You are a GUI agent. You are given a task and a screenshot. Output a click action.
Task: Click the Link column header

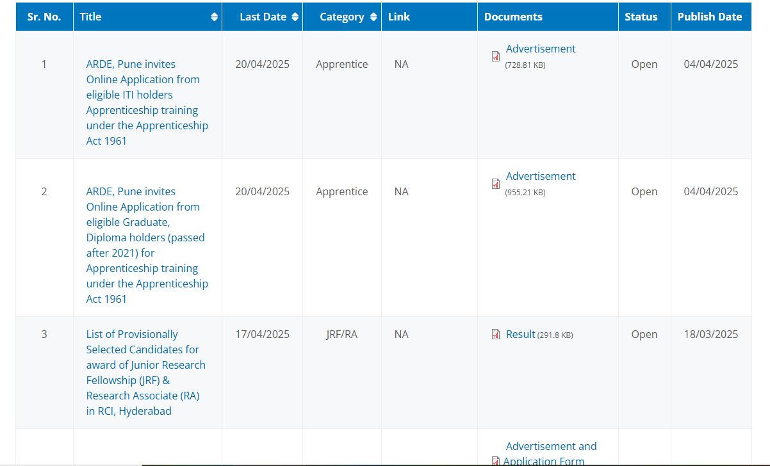pos(398,17)
